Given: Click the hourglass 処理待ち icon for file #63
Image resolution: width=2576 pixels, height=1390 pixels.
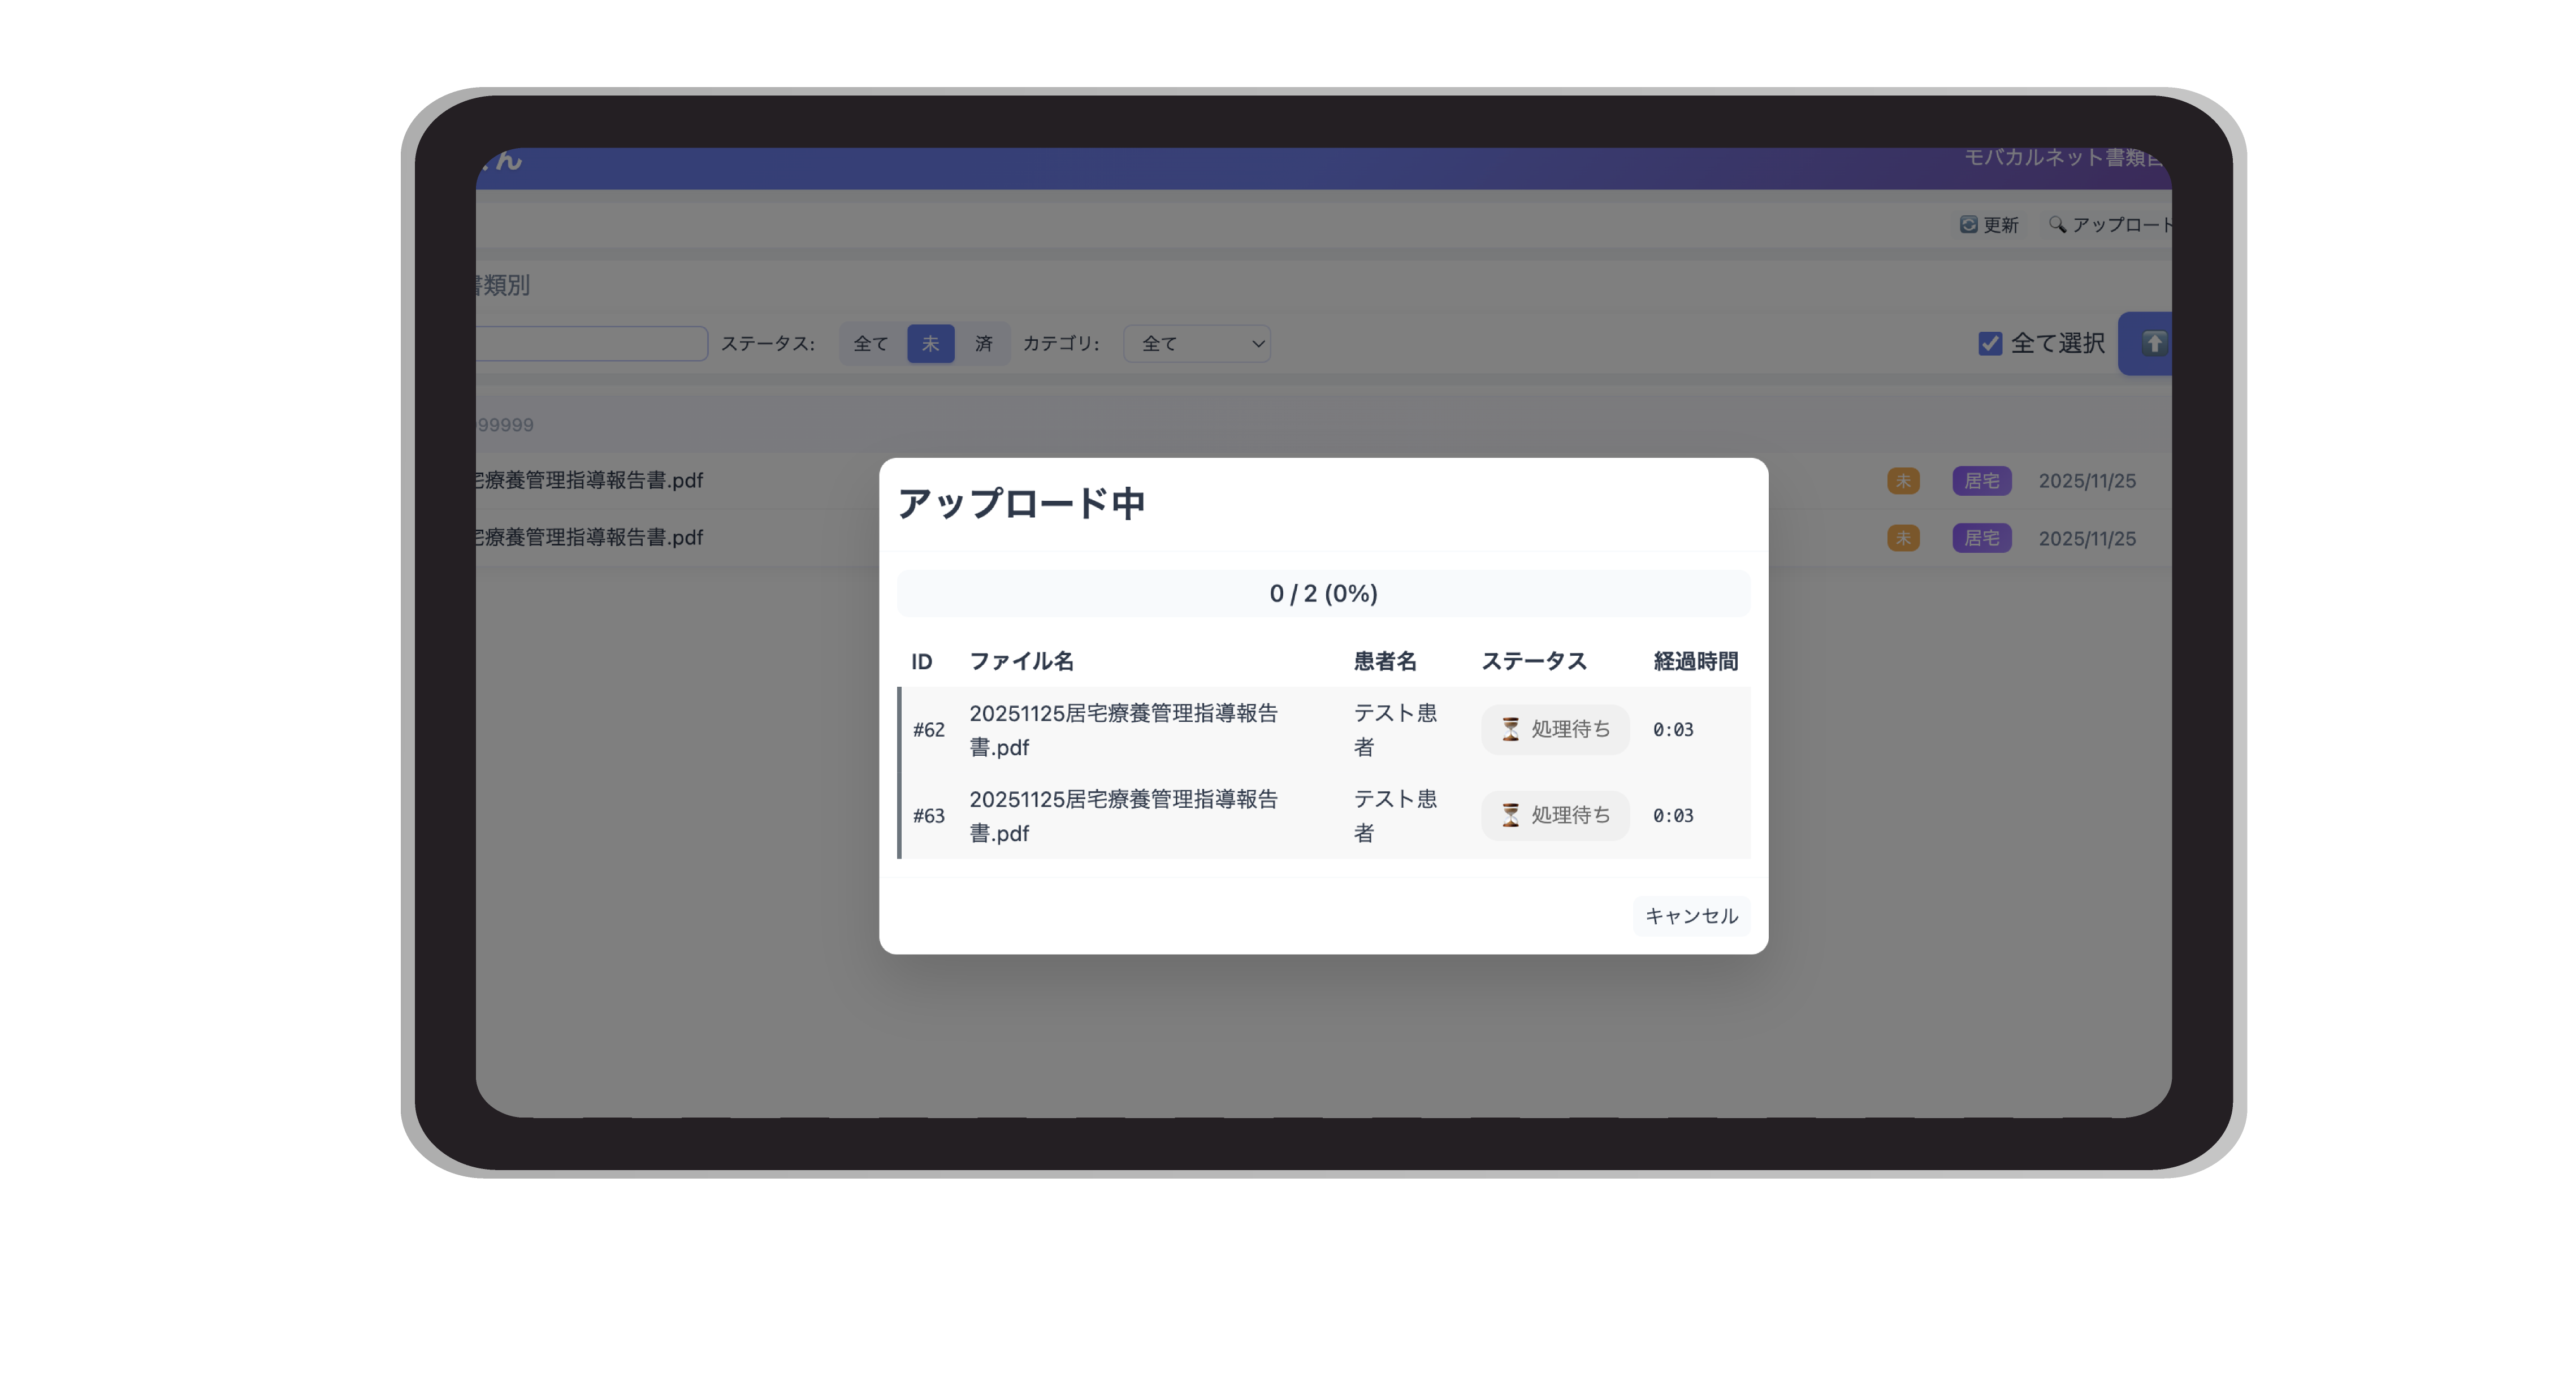Looking at the screenshot, I should 1510,815.
